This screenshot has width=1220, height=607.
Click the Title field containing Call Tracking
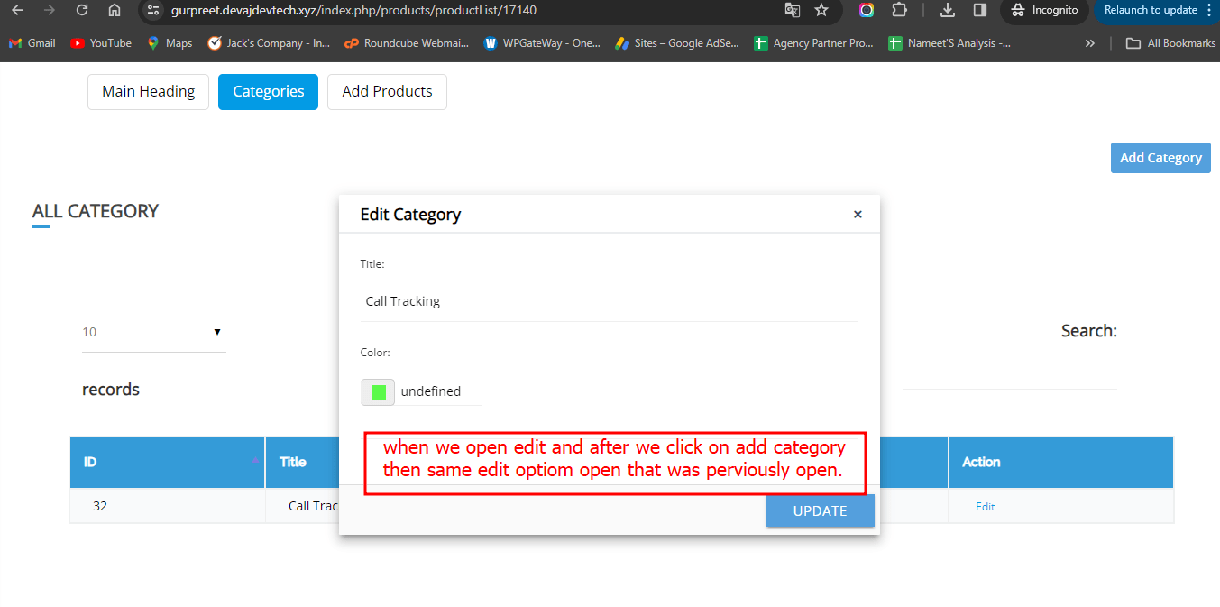[609, 301]
